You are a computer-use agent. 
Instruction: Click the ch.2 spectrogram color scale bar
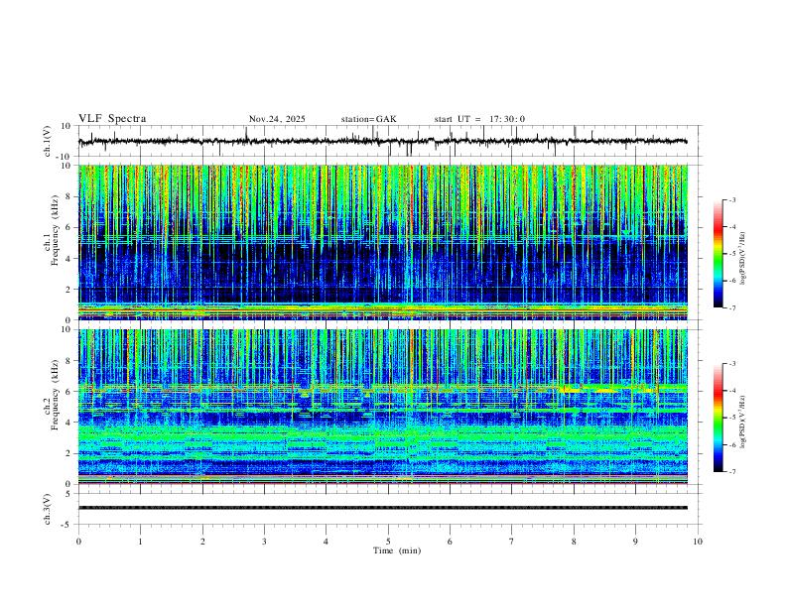coord(718,418)
